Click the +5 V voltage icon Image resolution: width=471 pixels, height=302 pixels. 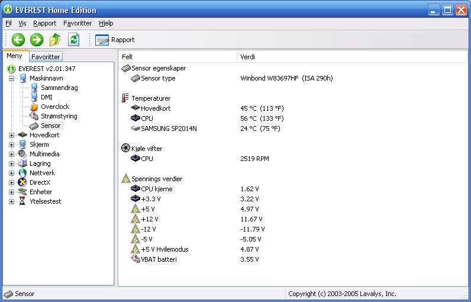[x=136, y=209]
